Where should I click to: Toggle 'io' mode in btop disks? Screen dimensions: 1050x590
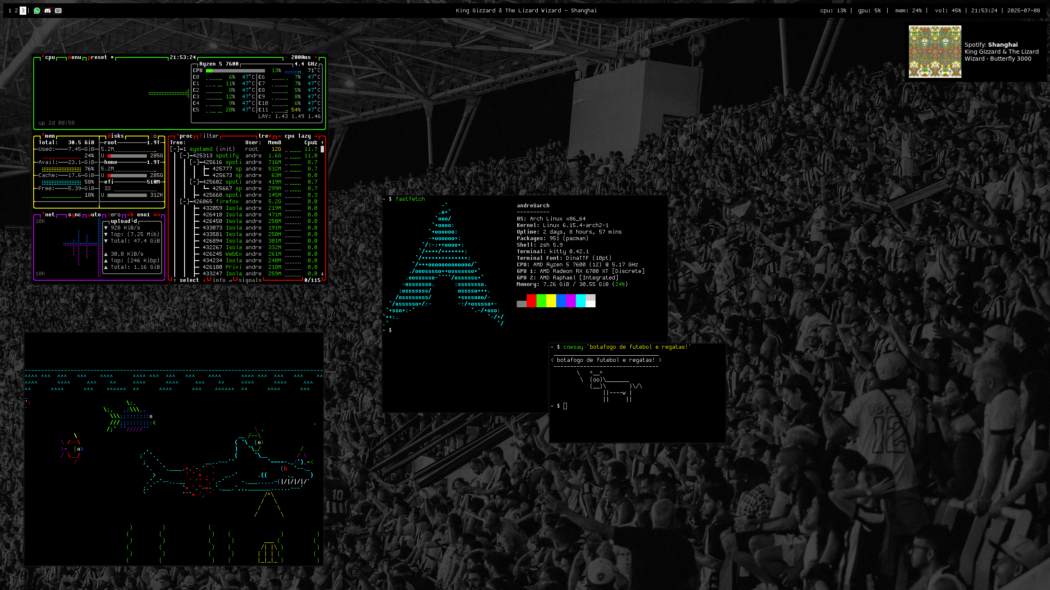(x=153, y=136)
